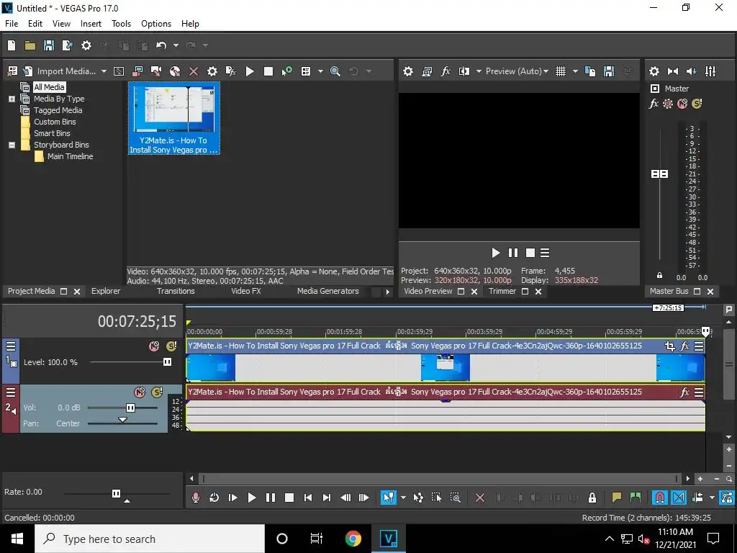
Task: Switch to Video FX tab
Action: point(246,291)
